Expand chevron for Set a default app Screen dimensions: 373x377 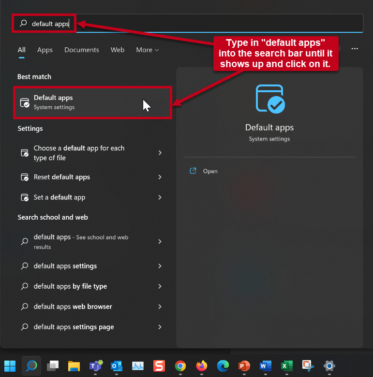[160, 197]
